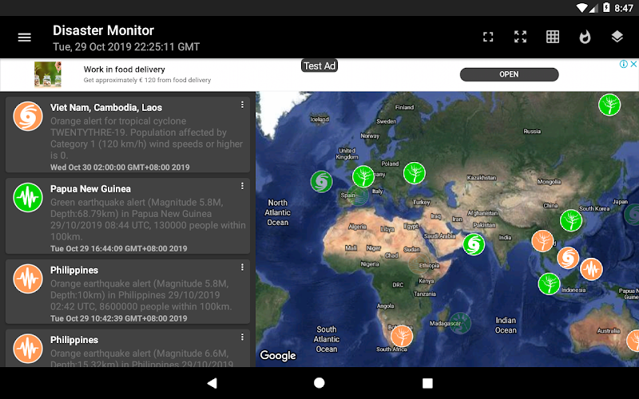Select green drought marker west of Indonesia
The image size is (639, 399).
(x=549, y=284)
